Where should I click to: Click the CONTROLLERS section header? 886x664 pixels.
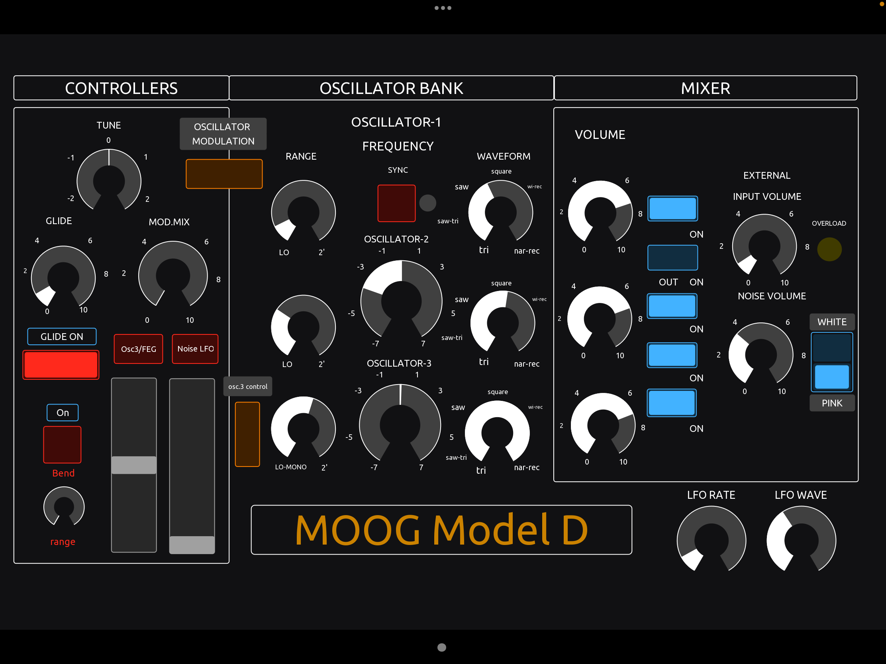point(122,88)
